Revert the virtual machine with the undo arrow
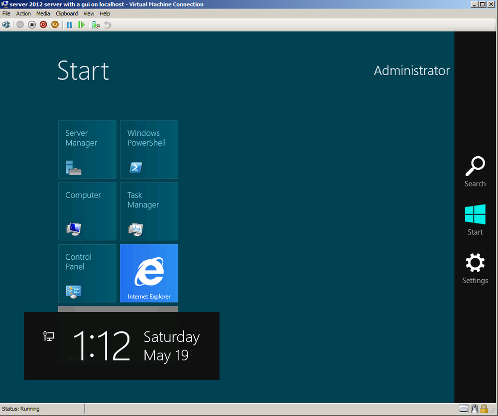Screen dimensions: 498x416 click(x=108, y=25)
